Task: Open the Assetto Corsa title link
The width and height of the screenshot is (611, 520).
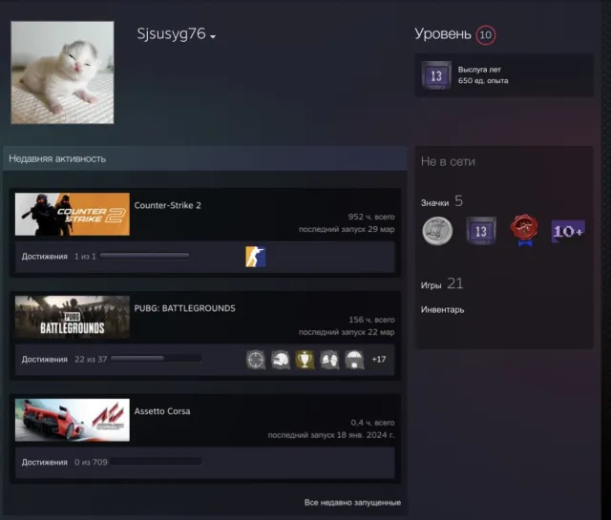Action: coord(162,411)
